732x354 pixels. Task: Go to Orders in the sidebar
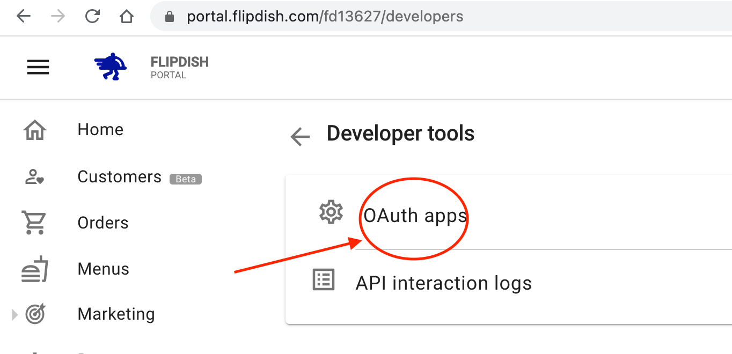[103, 223]
